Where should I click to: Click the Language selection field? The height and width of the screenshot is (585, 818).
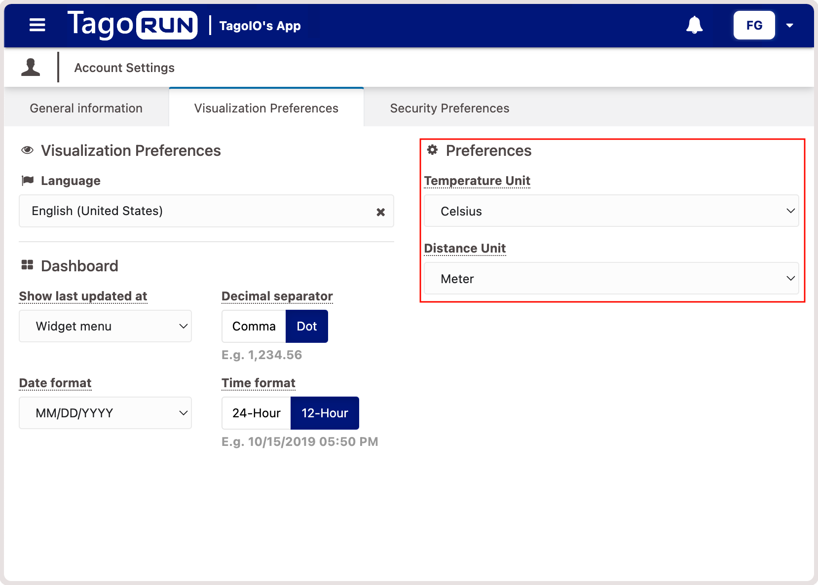(206, 211)
